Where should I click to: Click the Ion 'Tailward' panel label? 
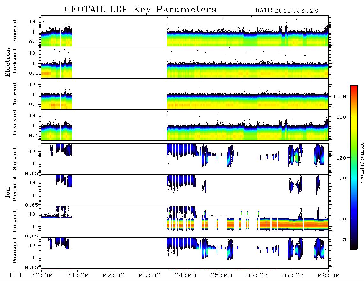tap(15, 222)
